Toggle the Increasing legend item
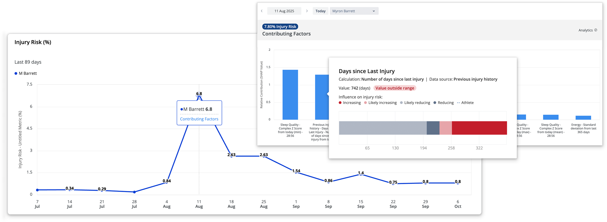The image size is (607, 222). point(350,103)
